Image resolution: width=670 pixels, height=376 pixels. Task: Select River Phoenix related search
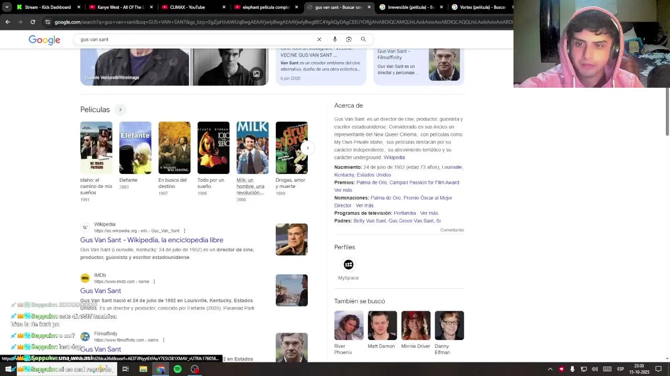tap(349, 333)
